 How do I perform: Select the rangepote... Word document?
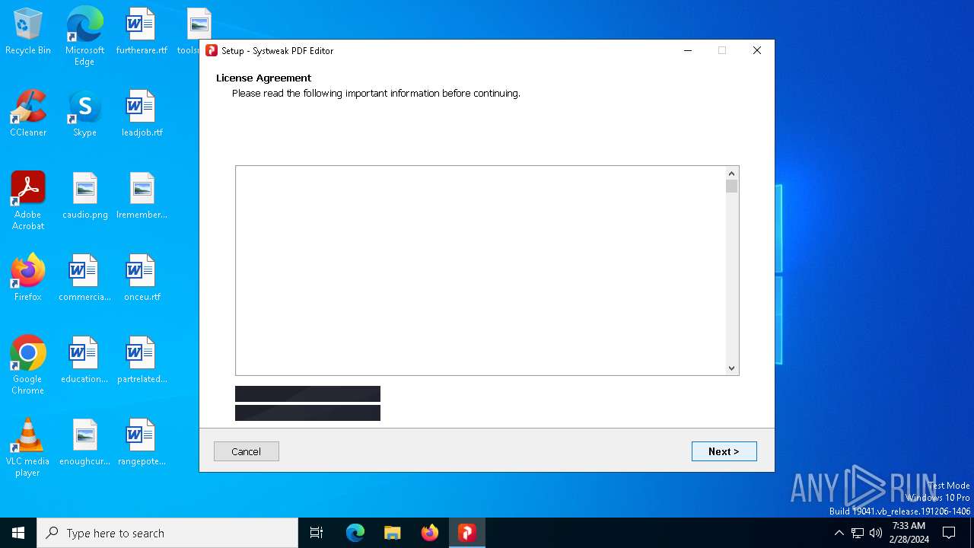(x=142, y=443)
